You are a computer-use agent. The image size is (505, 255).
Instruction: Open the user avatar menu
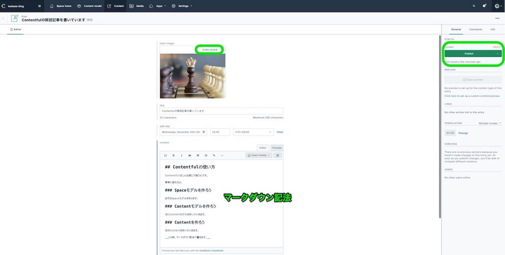(497, 6)
